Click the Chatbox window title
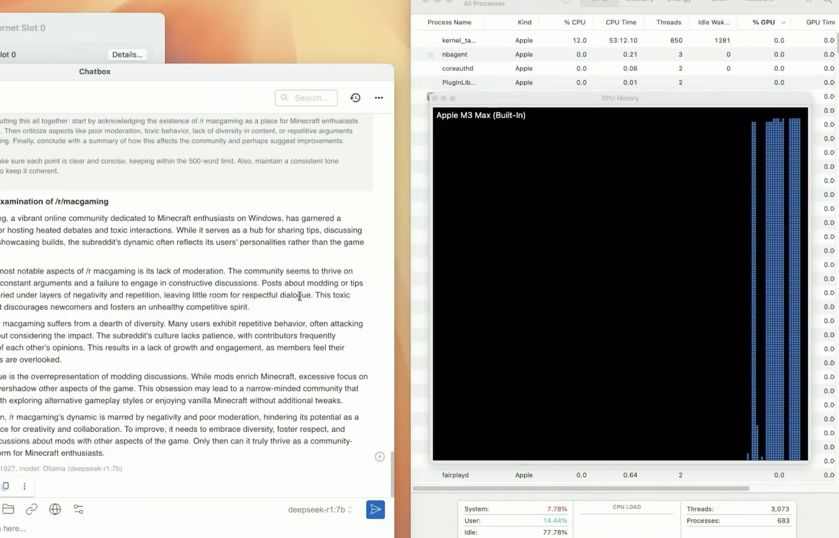 click(x=95, y=72)
